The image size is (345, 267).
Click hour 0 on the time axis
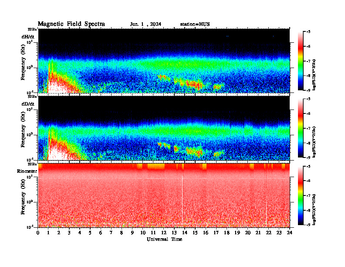click(x=38, y=233)
